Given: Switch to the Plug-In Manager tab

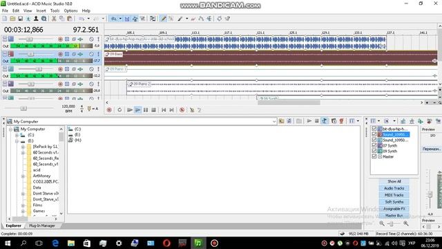Looking at the screenshot, I should (42, 225).
